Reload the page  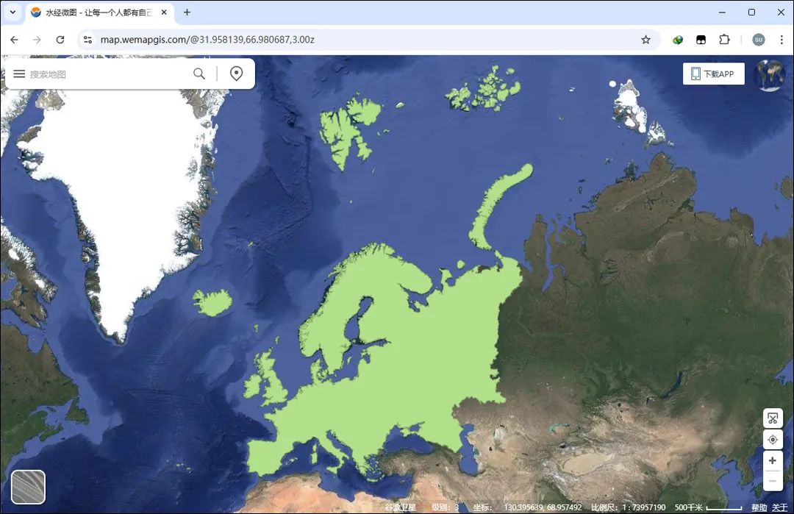pos(60,40)
